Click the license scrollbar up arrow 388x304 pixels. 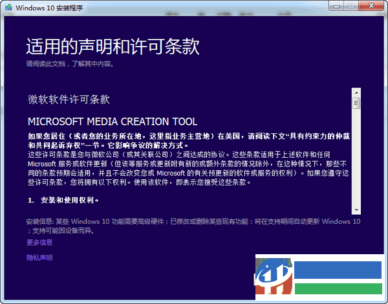[356, 92]
